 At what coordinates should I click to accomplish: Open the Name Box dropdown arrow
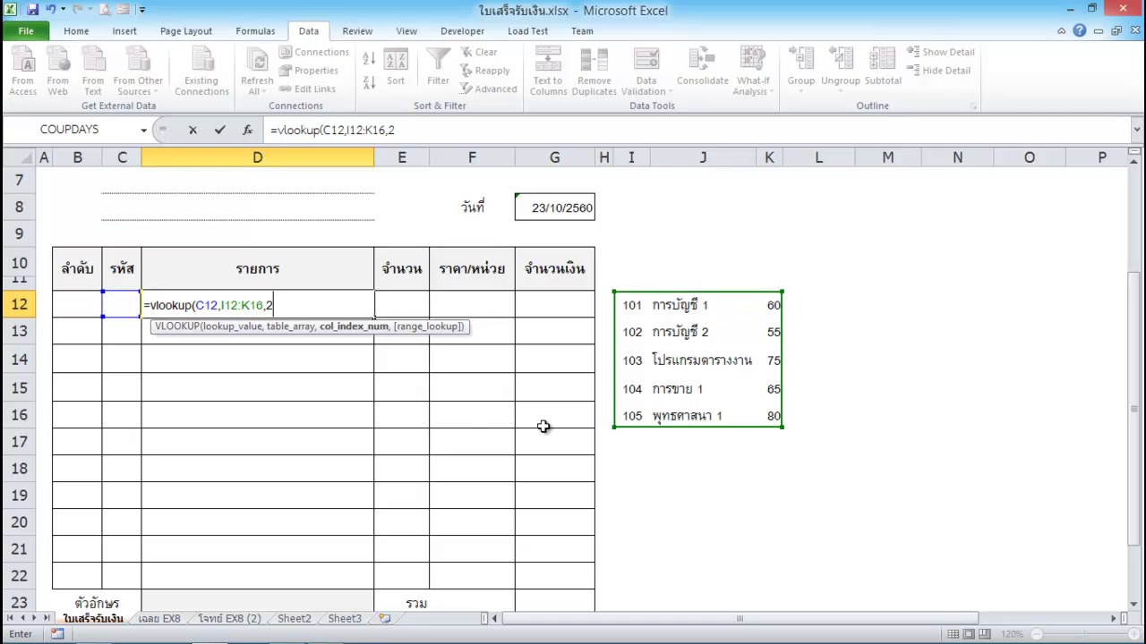click(143, 130)
